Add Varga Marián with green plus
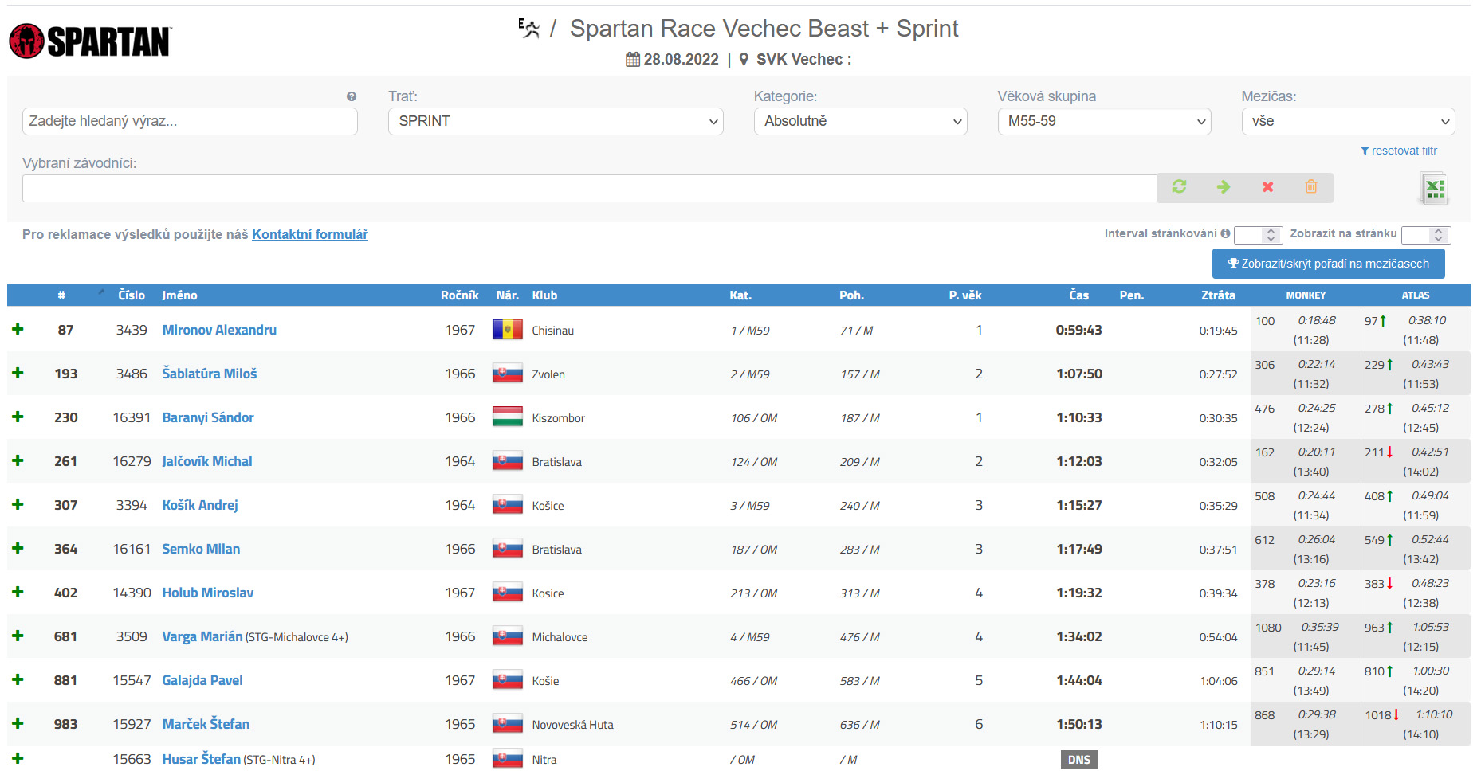 coord(18,636)
